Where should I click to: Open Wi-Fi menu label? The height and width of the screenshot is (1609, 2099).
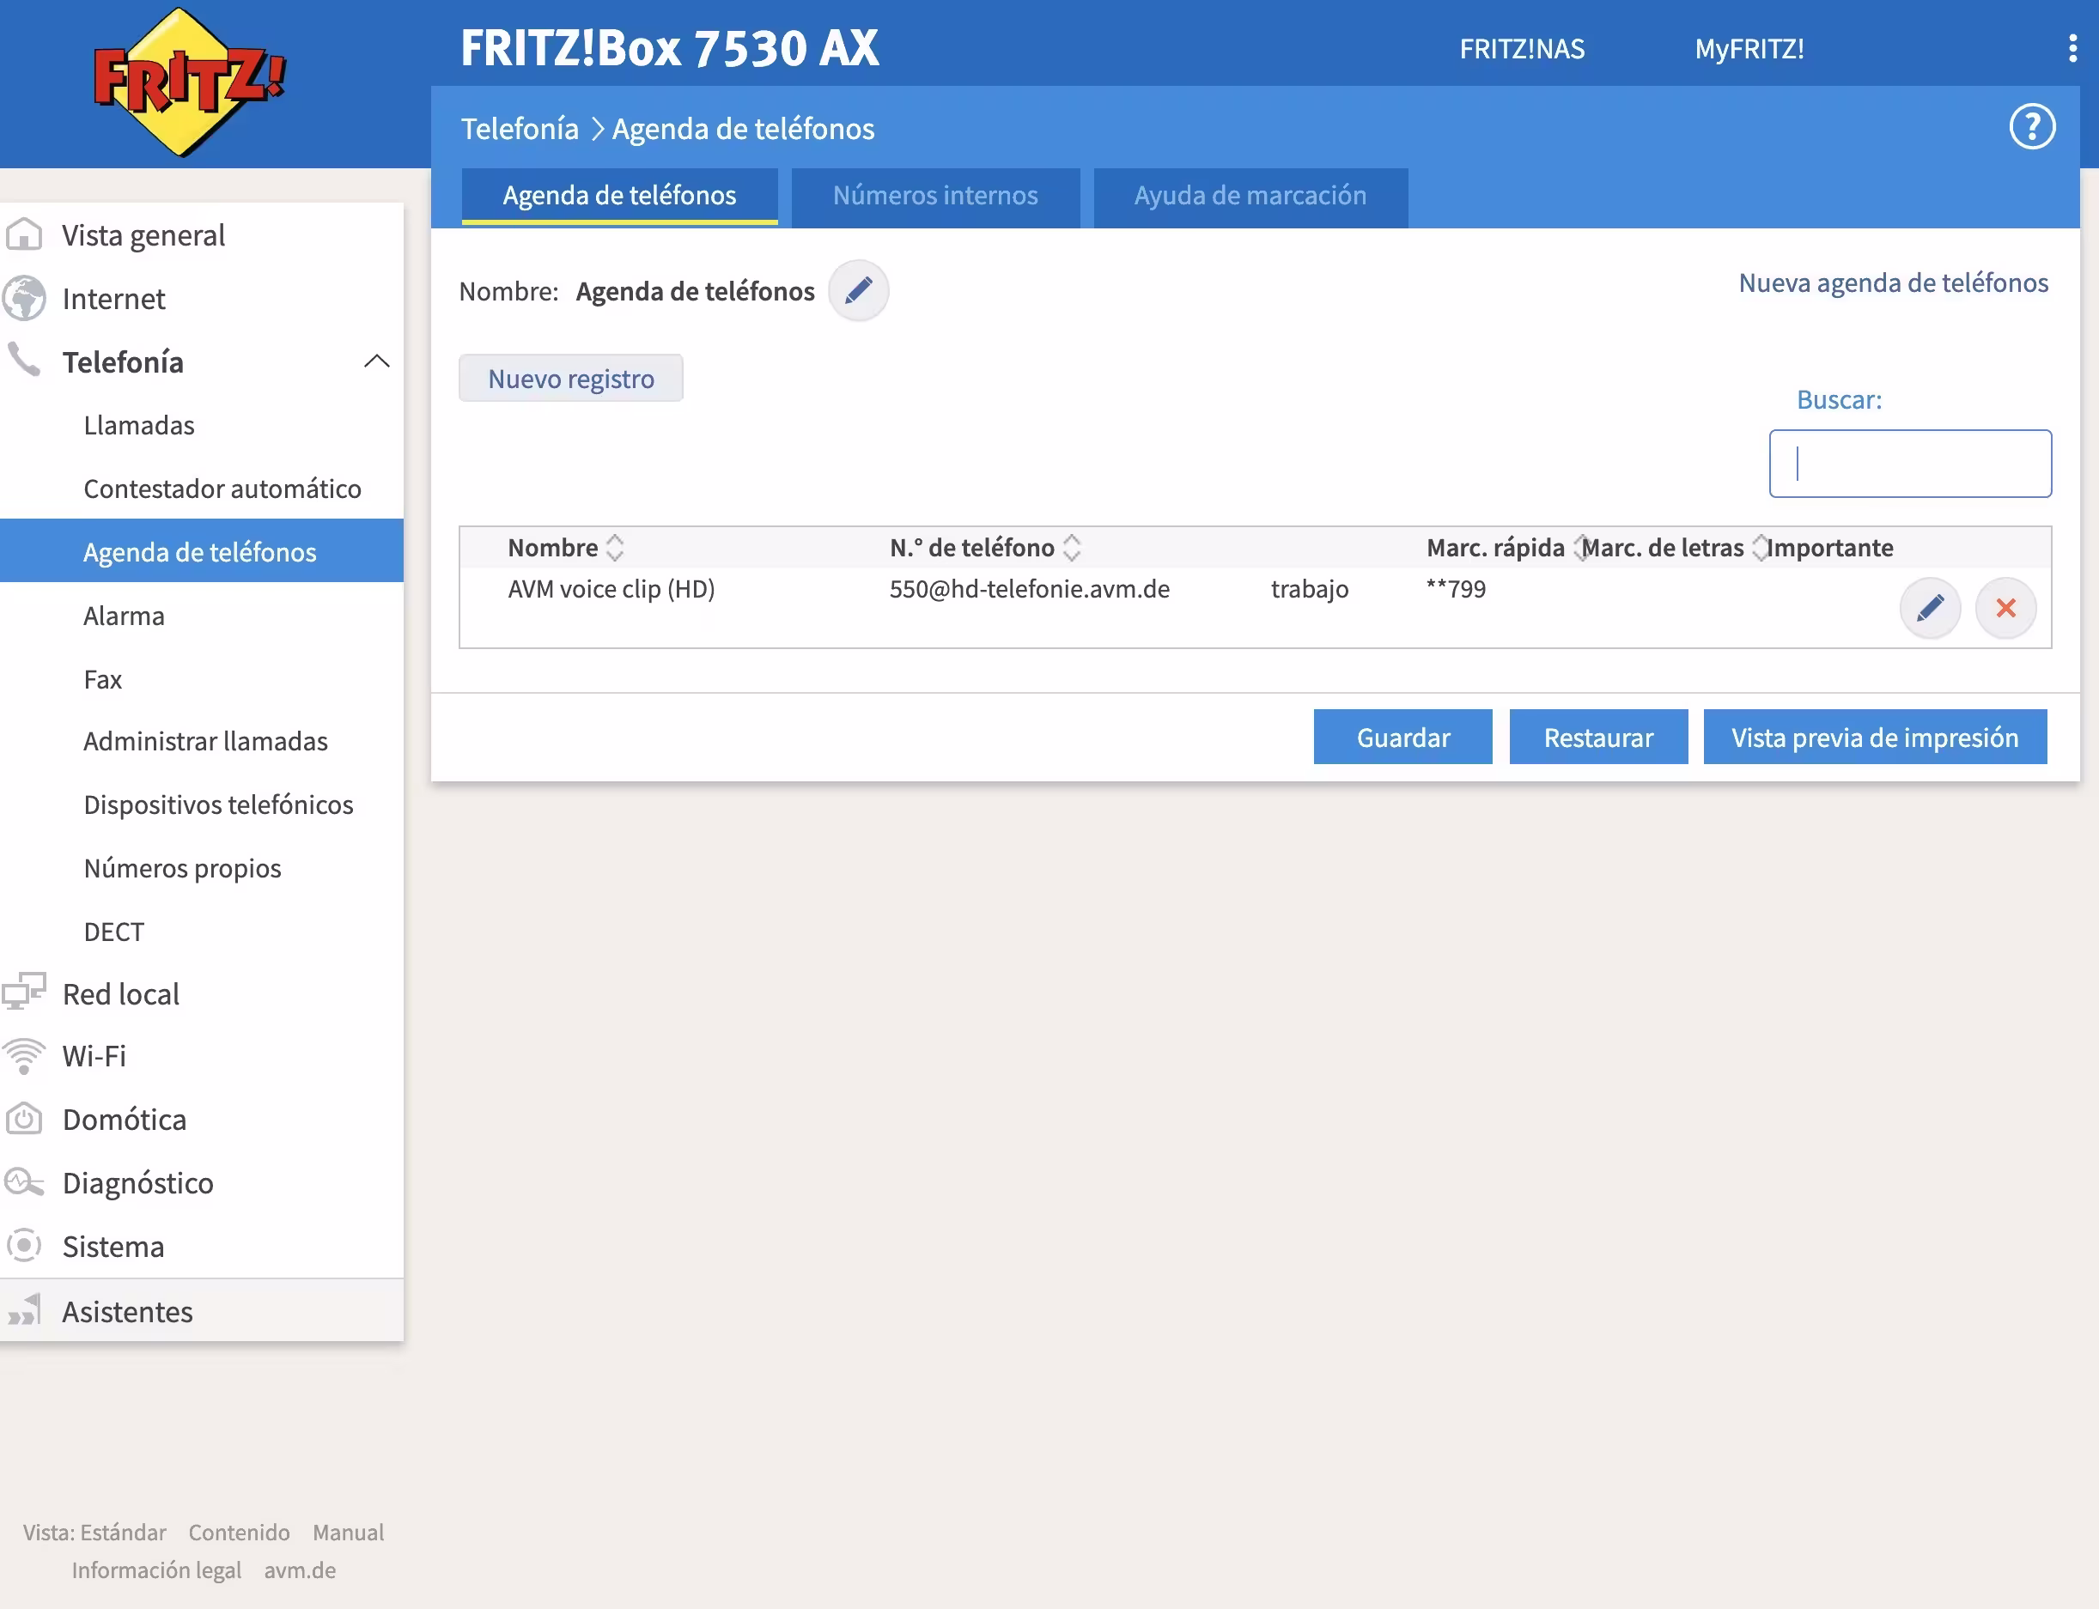point(94,1055)
